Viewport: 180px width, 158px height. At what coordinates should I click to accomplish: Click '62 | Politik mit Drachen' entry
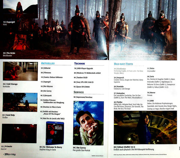tap(50, 113)
